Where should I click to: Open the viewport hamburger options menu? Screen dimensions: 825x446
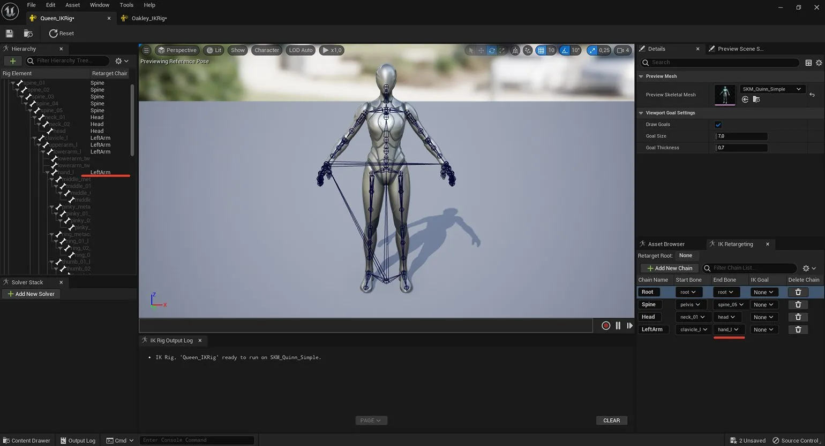(146, 50)
